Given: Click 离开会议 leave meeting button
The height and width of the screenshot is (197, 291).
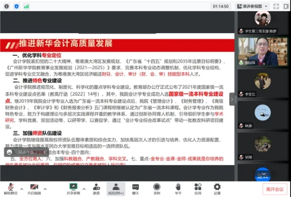Looking at the screenshot, I should click(x=275, y=189).
